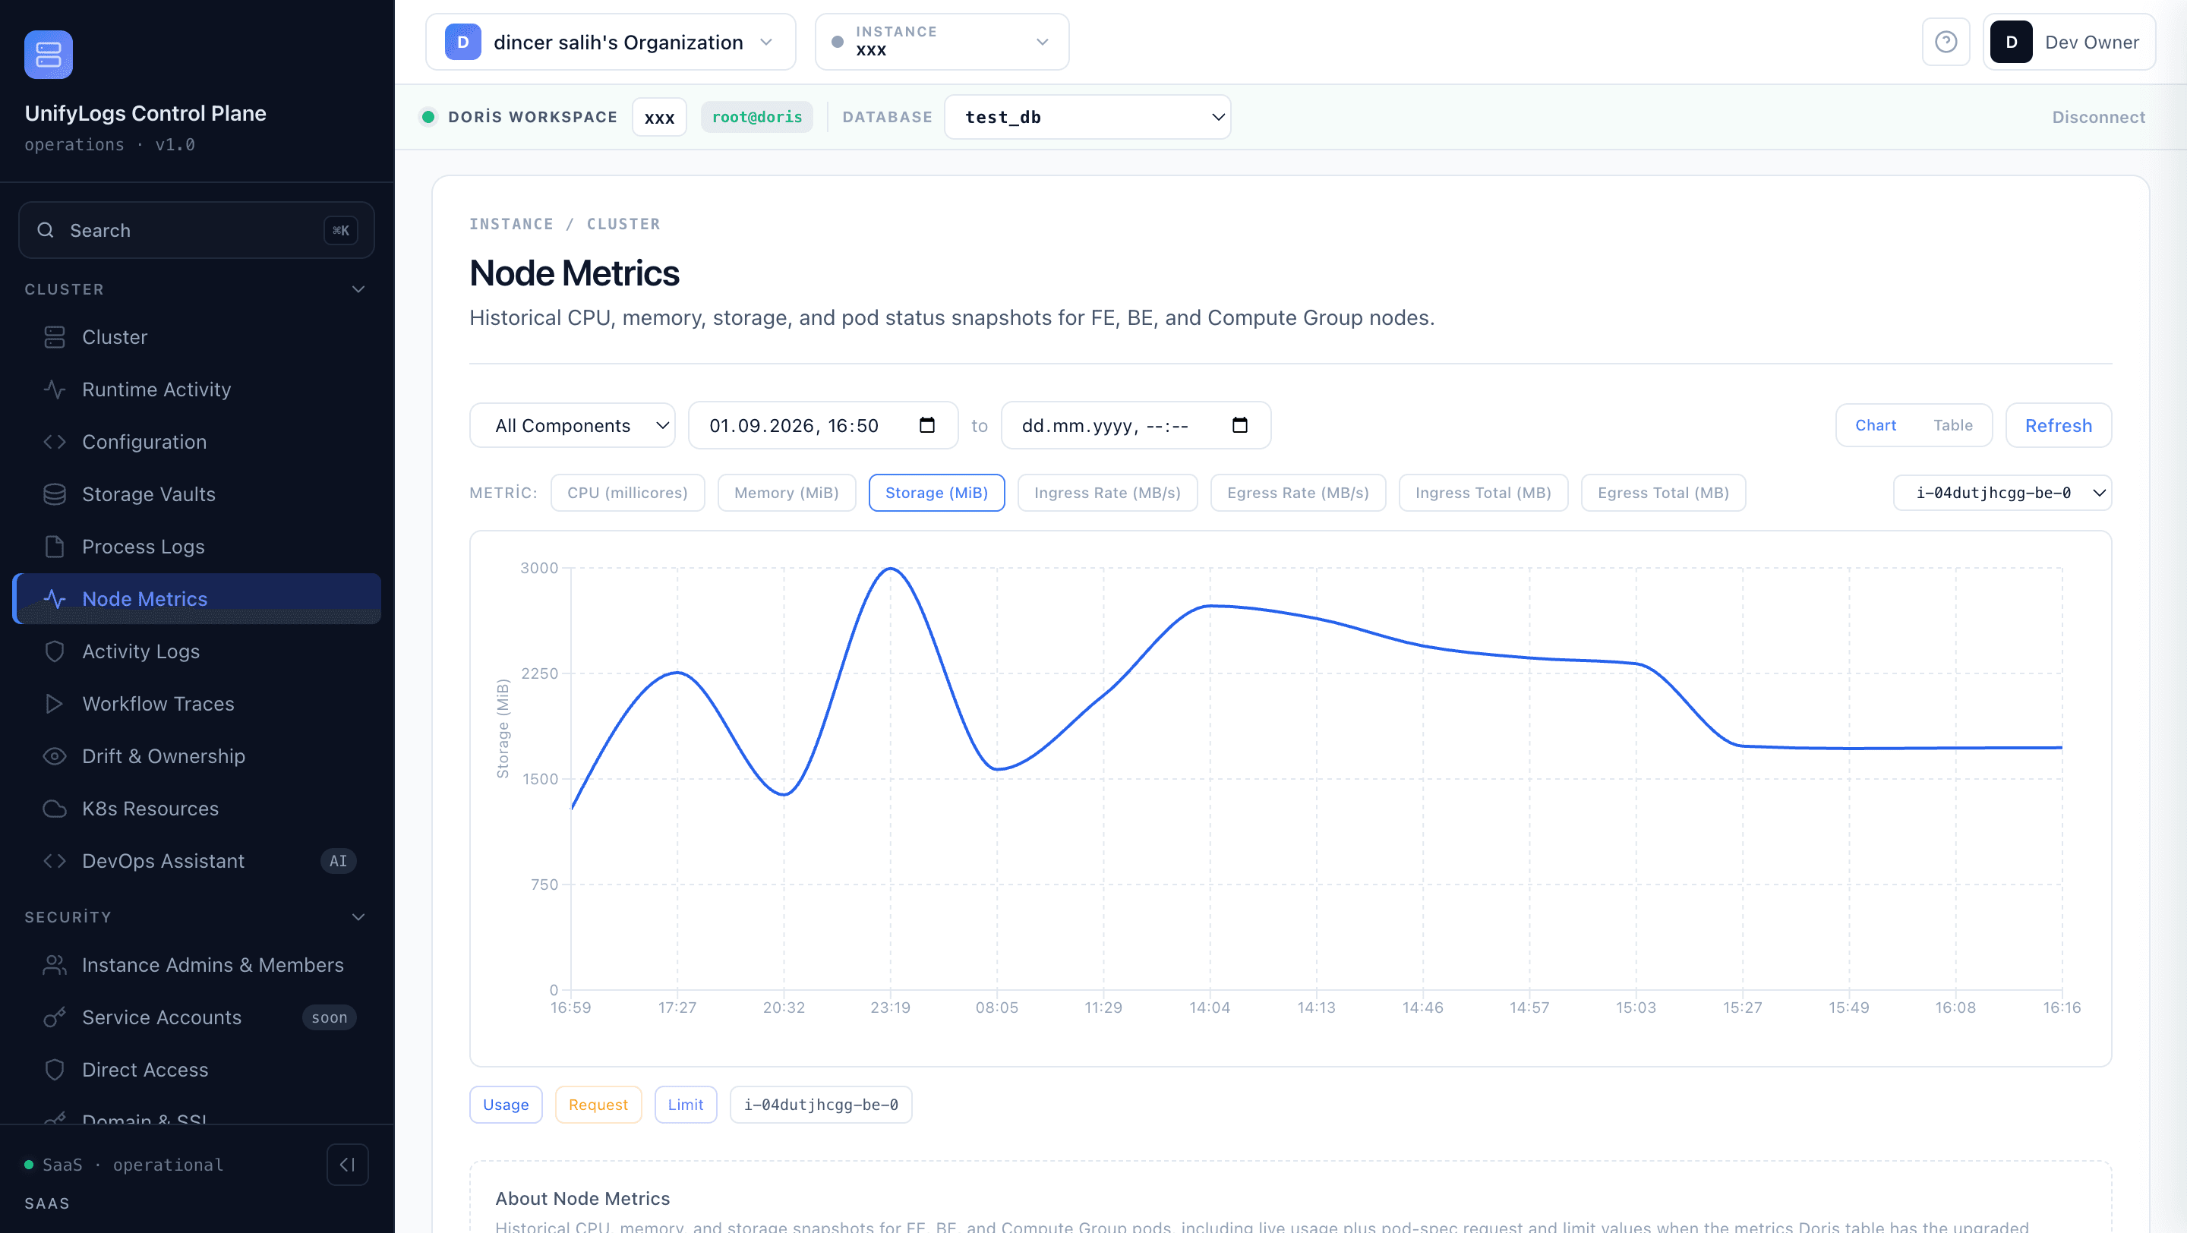
Task: Click the UnifyLogs logo icon
Action: click(x=49, y=55)
